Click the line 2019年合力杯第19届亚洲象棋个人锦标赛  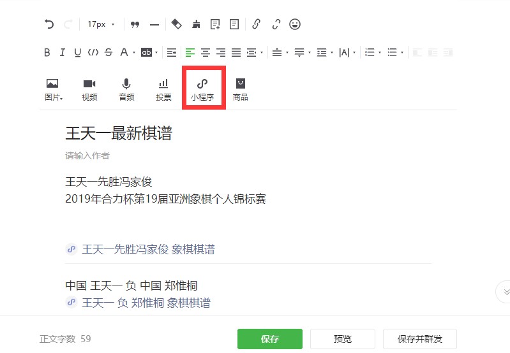[165, 199]
